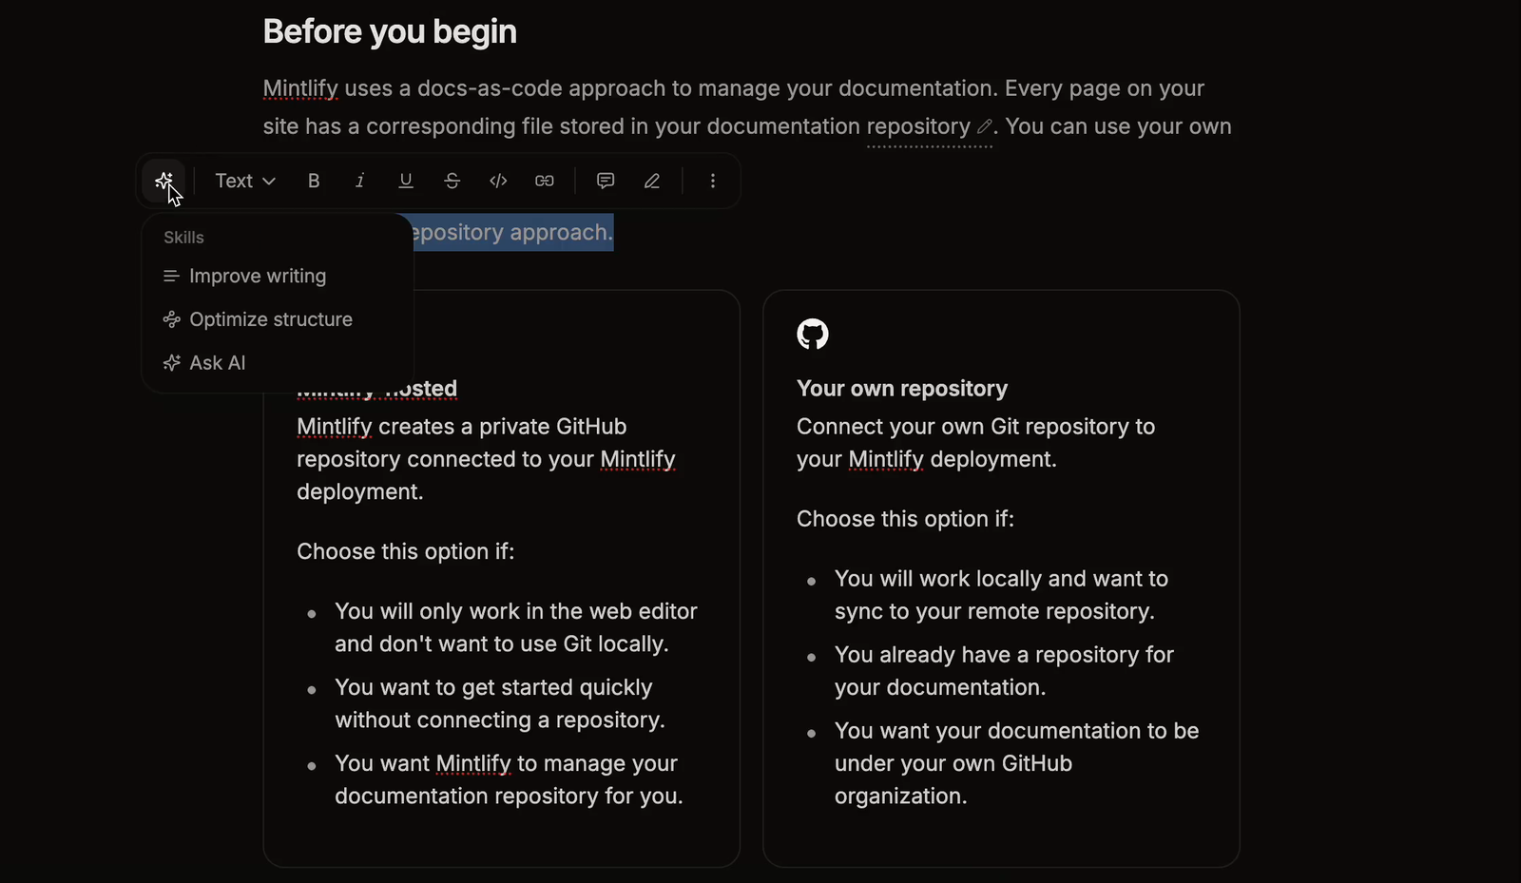Viewport: 1521px width, 883px height.
Task: Click the highlighted text 'epository approach.'
Action: pos(513,232)
